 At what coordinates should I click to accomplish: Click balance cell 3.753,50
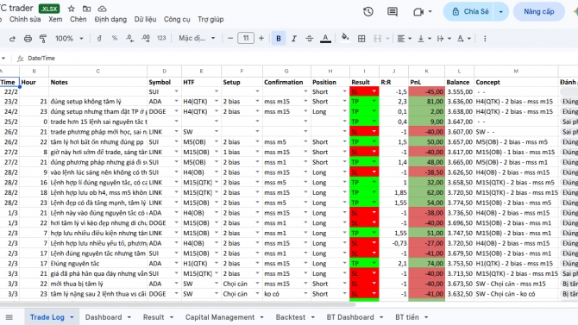click(459, 264)
